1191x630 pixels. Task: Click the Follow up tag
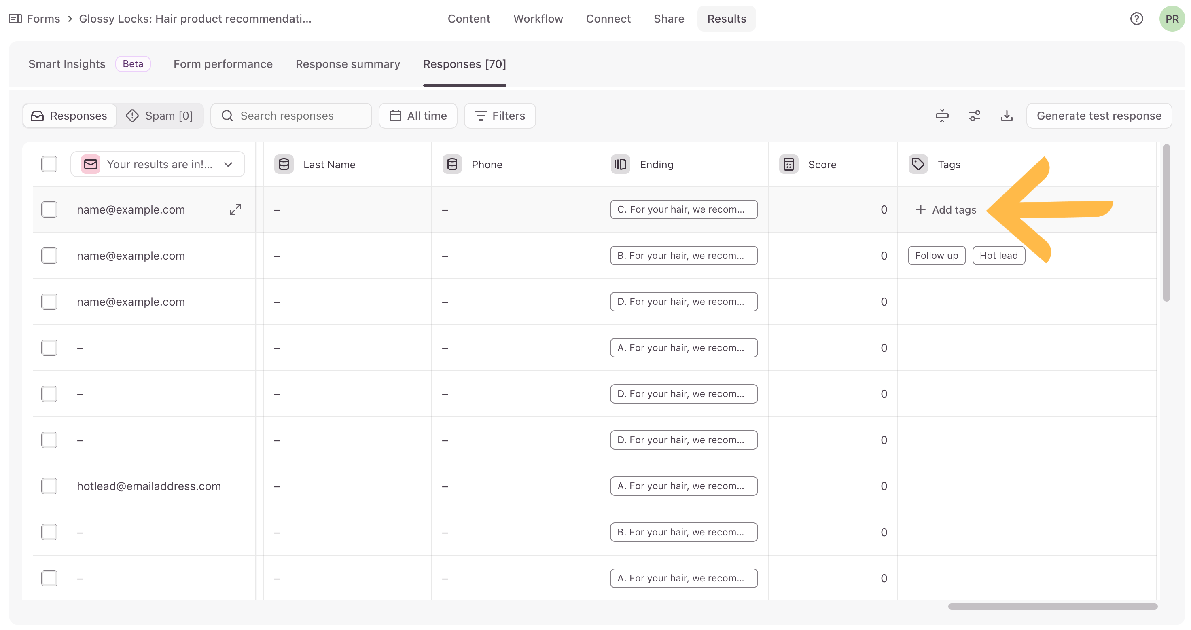coord(936,256)
